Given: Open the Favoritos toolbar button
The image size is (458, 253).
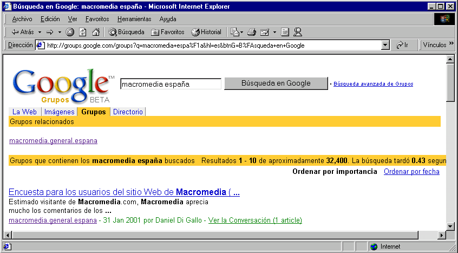Looking at the screenshot, I should pos(168,32).
